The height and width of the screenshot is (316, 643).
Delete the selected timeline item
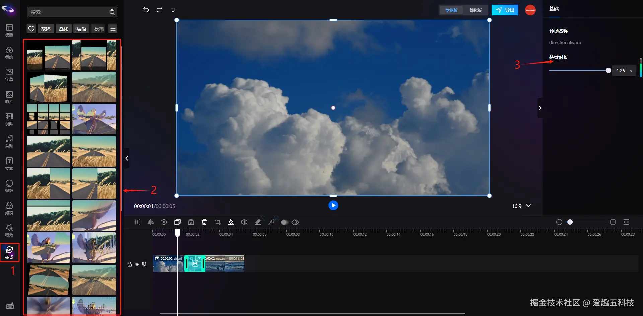tap(204, 222)
